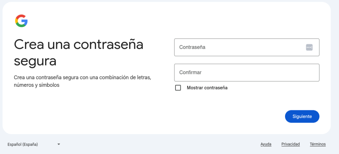The height and width of the screenshot is (154, 339).
Task: Open the Ayuda link
Action: click(266, 144)
